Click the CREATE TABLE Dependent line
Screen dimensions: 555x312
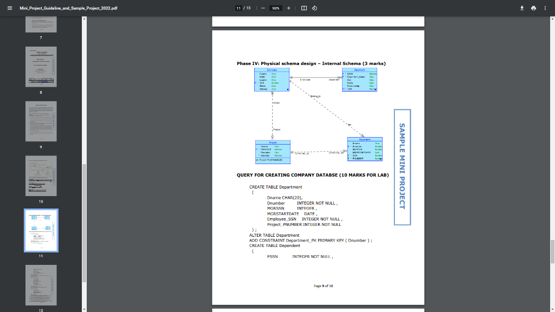coord(275,245)
